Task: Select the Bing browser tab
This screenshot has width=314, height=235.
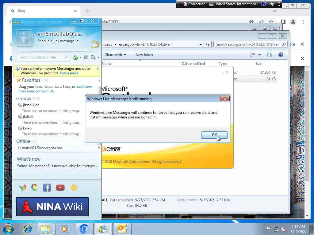Action: point(44,11)
